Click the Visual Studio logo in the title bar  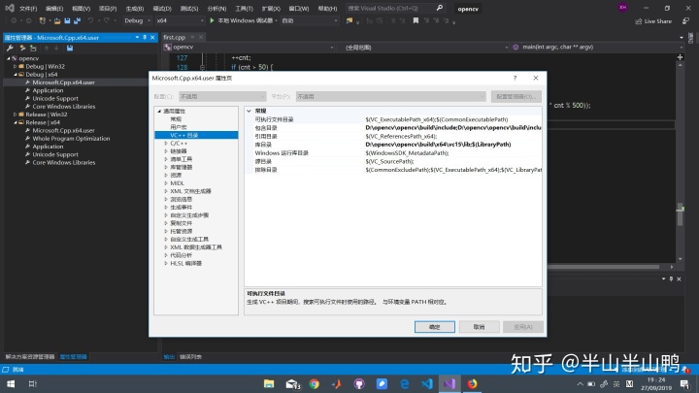coord(10,8)
